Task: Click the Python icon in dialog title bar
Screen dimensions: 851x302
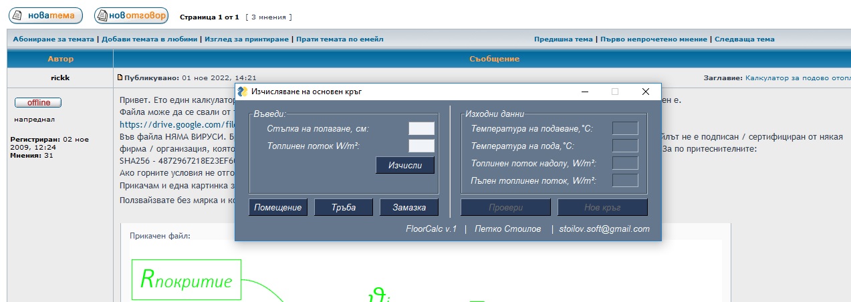Action: 243,92
